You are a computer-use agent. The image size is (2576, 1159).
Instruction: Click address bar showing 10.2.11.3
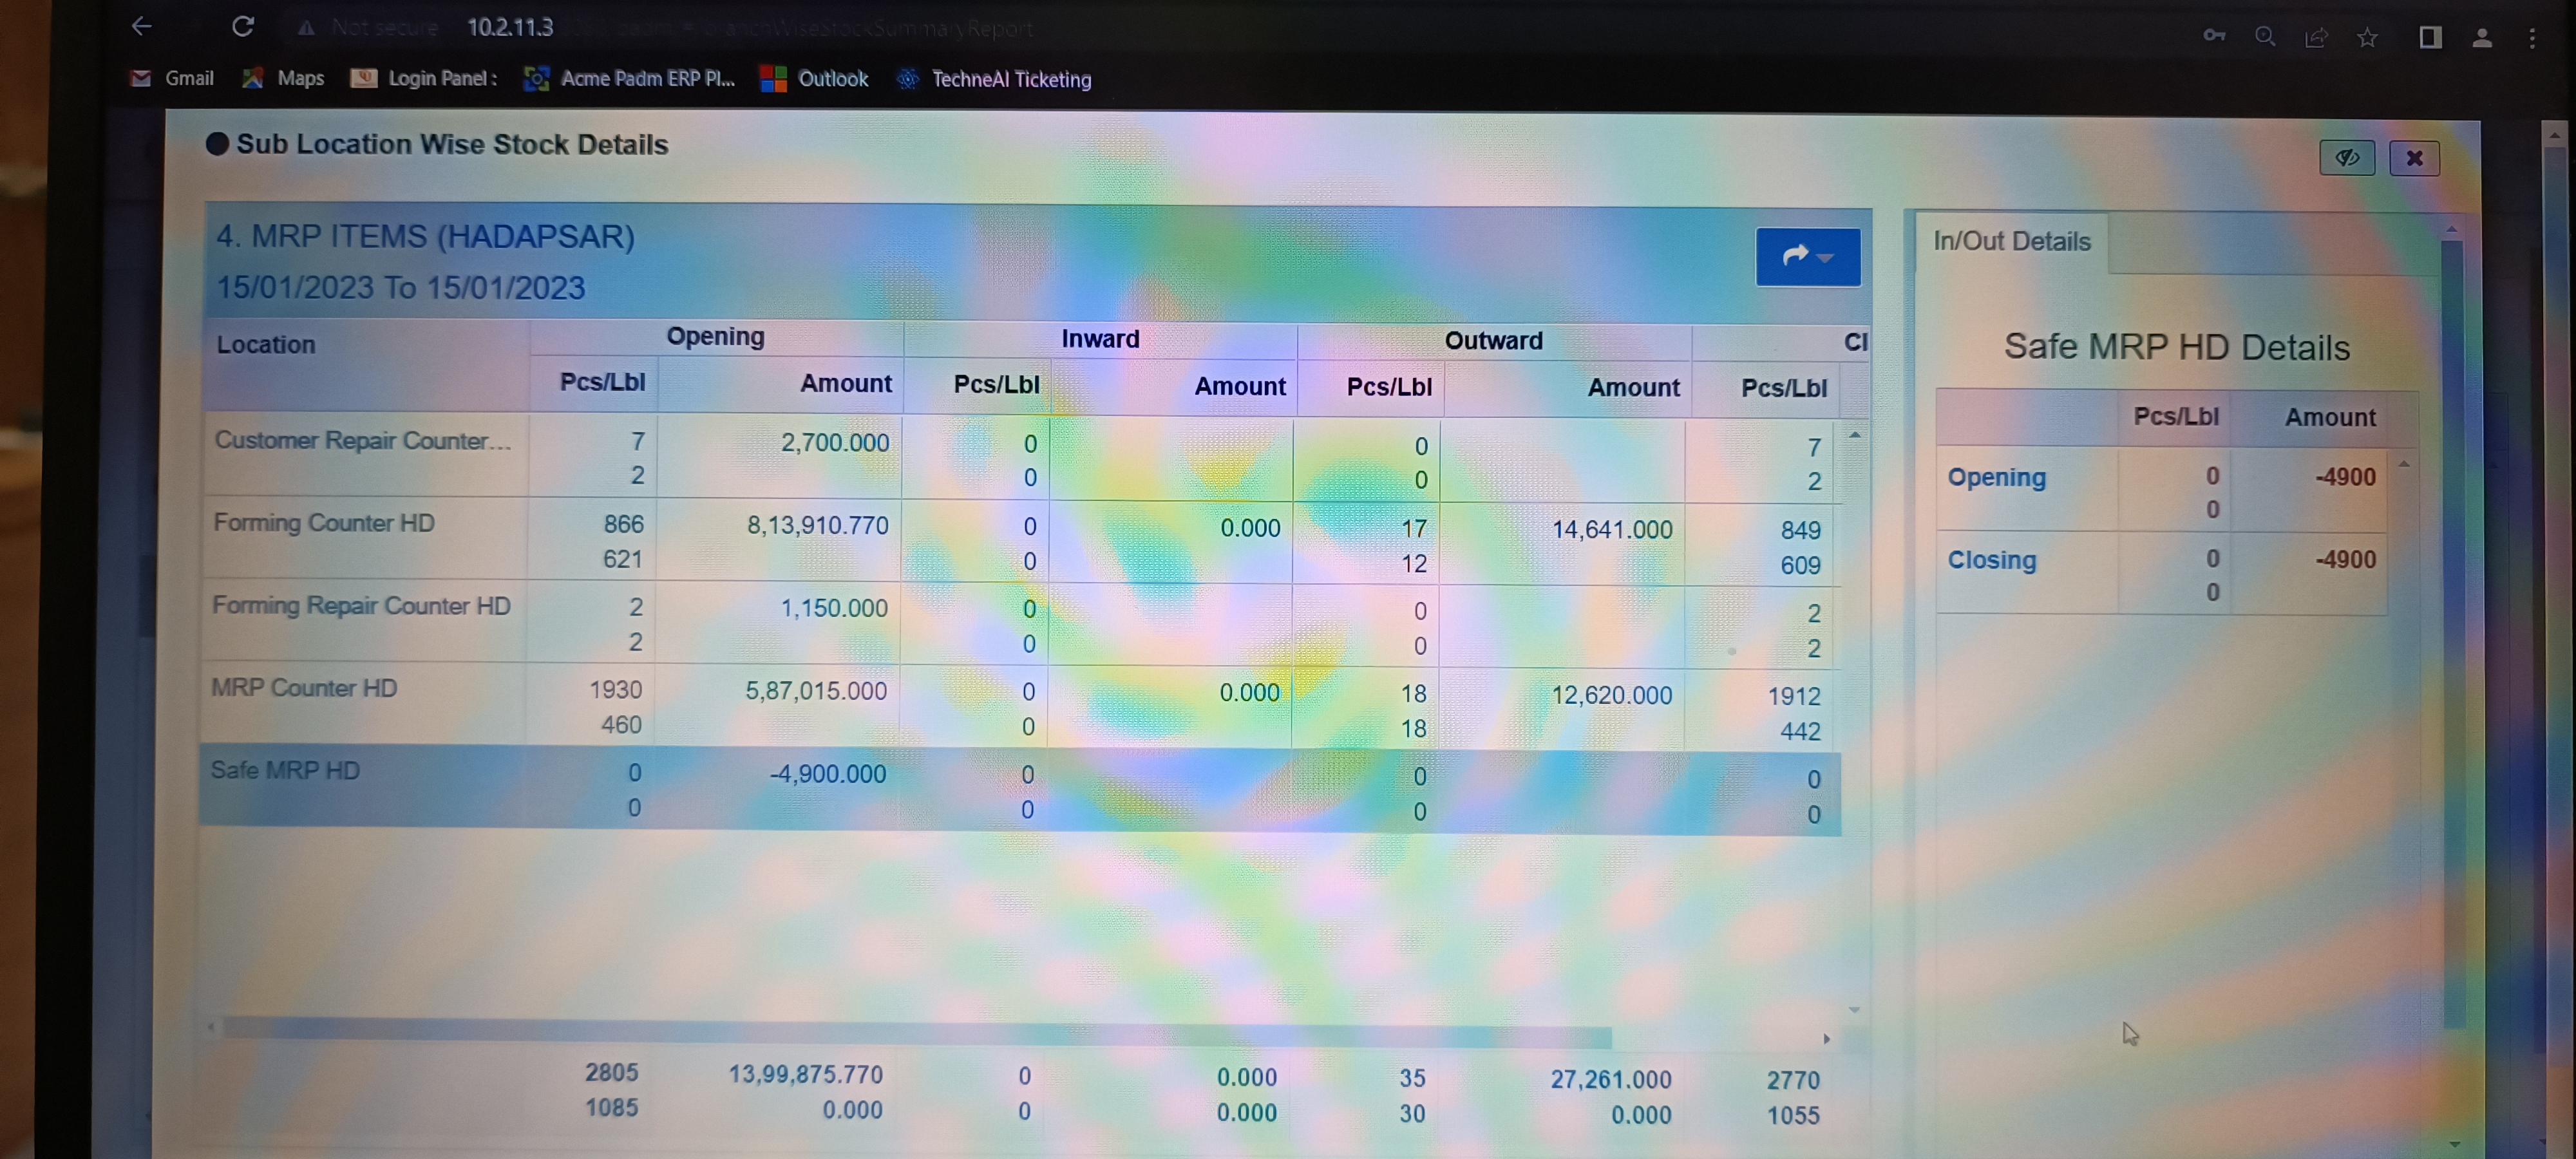point(510,27)
